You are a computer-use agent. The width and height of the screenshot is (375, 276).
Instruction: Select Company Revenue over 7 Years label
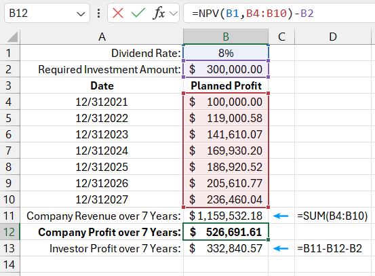pos(102,216)
